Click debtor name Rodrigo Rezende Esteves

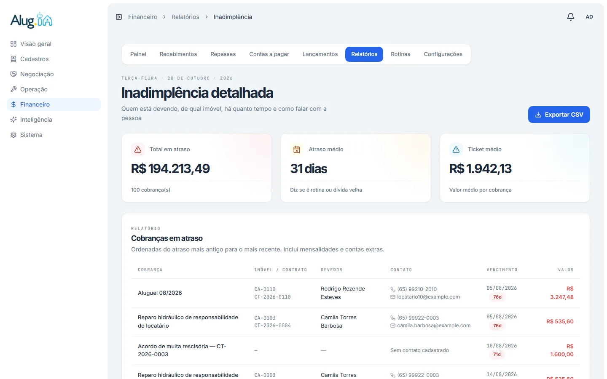pyautogui.click(x=343, y=293)
